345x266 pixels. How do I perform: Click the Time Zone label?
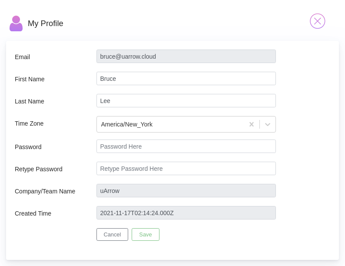[x=29, y=123]
